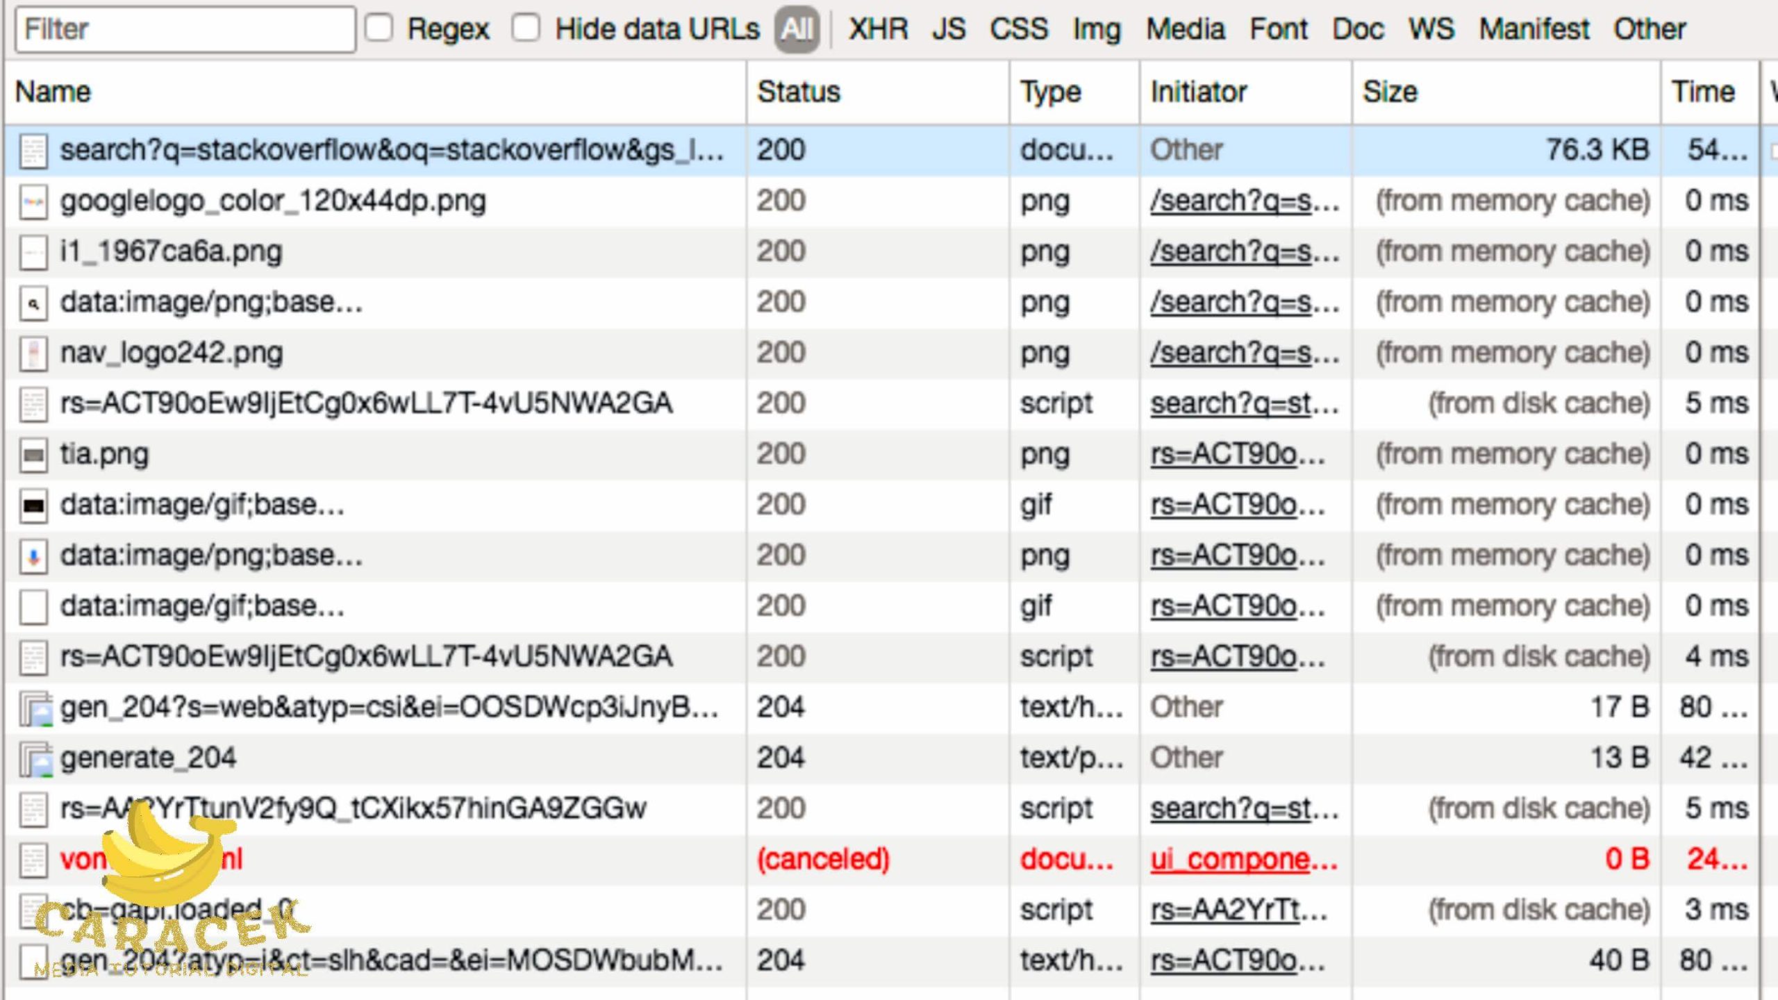This screenshot has width=1778, height=1000.
Task: Click the Font filter icon
Action: (1276, 27)
